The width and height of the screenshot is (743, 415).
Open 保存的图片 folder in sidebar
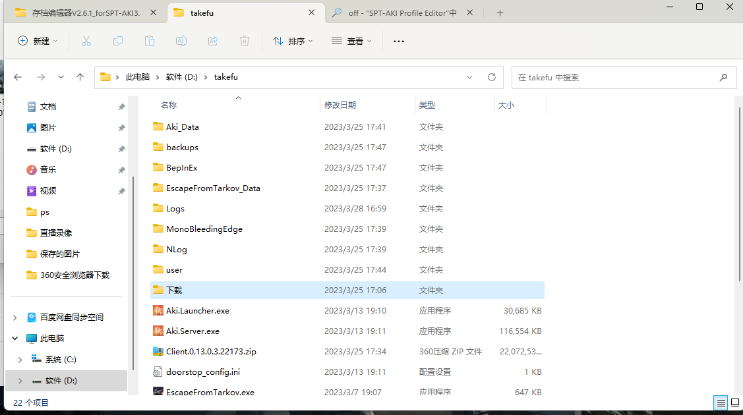click(53, 254)
